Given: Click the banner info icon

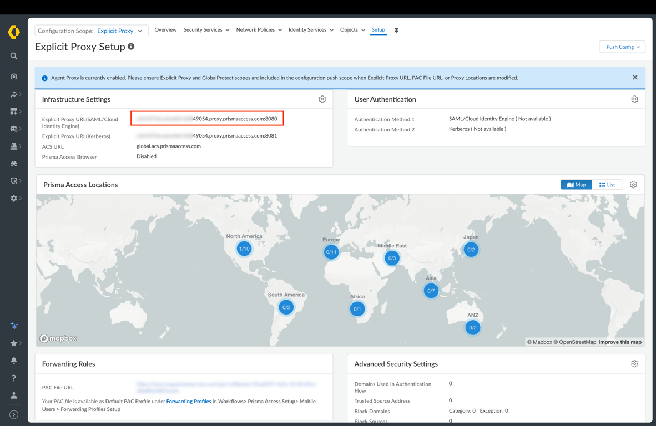Looking at the screenshot, I should click(45, 78).
